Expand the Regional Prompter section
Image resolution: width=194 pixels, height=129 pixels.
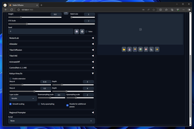click(x=51, y=113)
